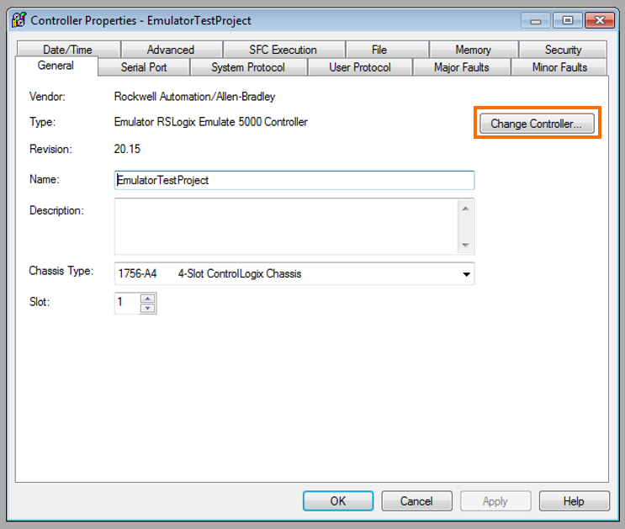Switch to the Advanced tab
625x529 pixels.
tap(171, 50)
